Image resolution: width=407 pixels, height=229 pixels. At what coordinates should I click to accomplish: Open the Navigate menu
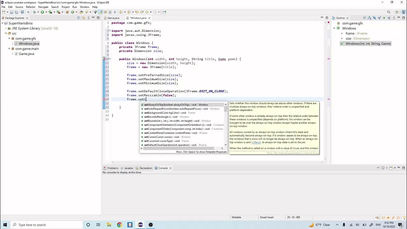(x=43, y=7)
